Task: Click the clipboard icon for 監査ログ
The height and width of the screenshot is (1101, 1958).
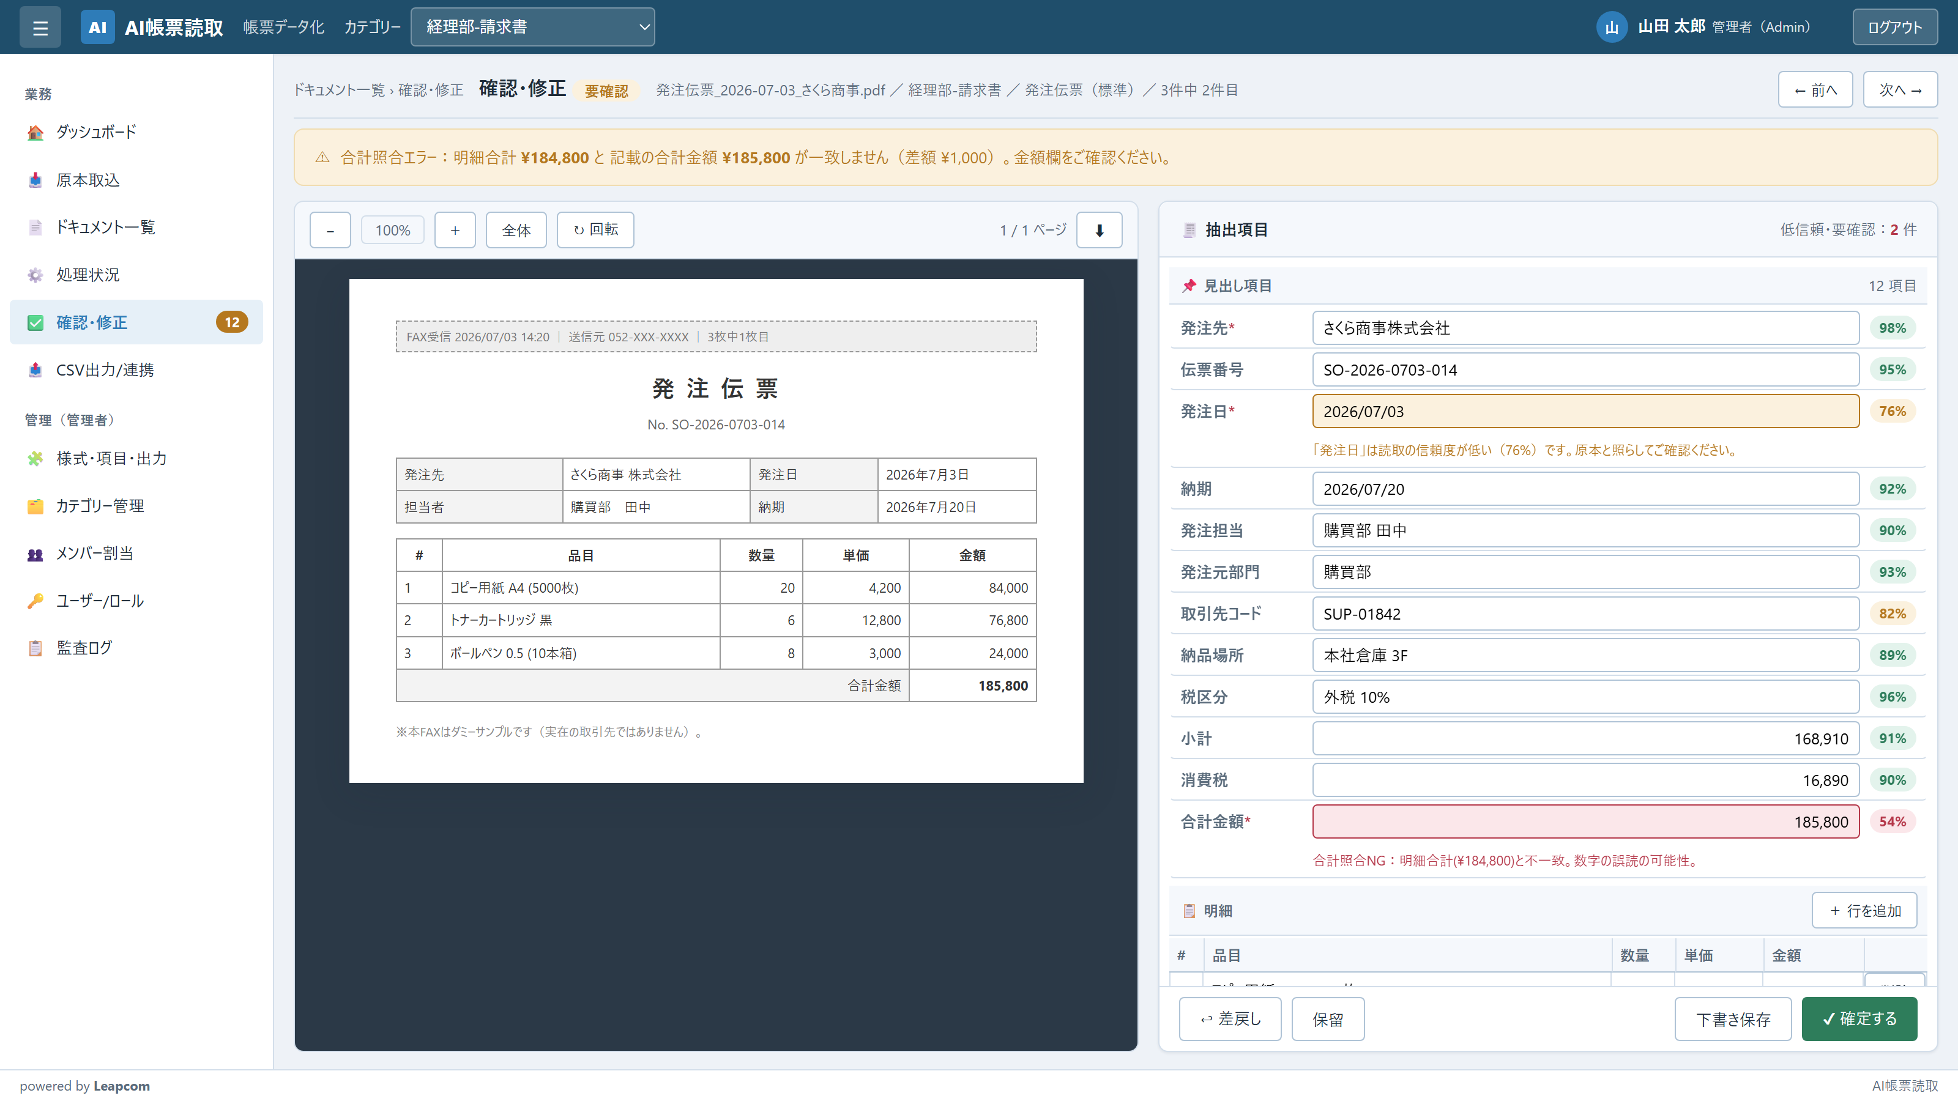Action: (35, 648)
